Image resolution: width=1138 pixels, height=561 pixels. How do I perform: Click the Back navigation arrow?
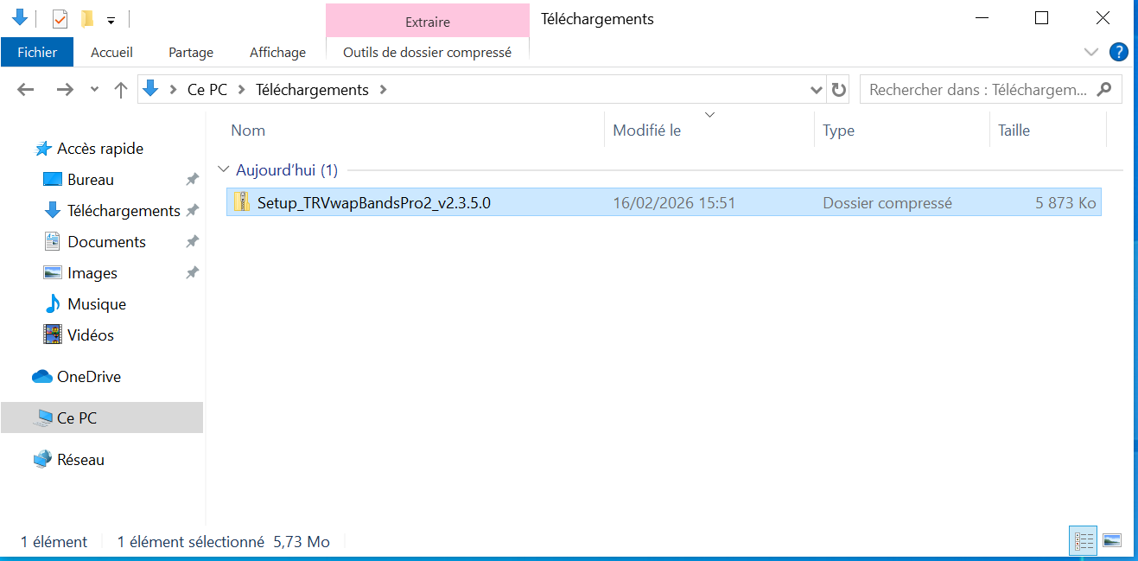coord(26,90)
